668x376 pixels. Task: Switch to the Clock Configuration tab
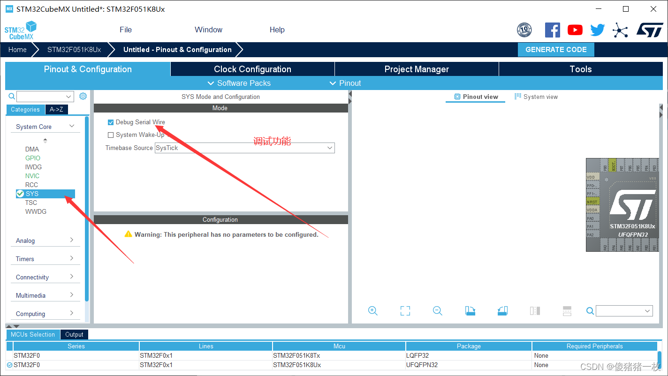(252, 69)
